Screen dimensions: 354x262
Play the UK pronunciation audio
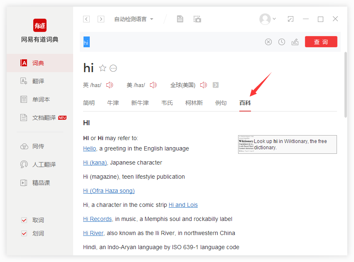(109, 85)
